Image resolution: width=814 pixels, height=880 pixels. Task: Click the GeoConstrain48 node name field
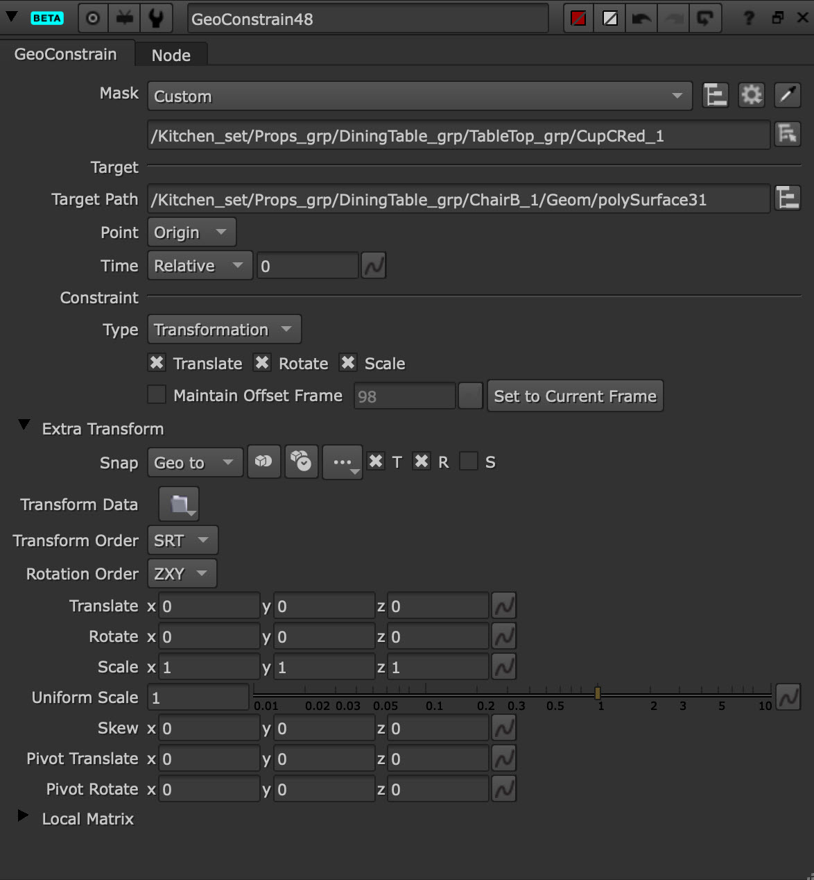pyautogui.click(x=367, y=19)
